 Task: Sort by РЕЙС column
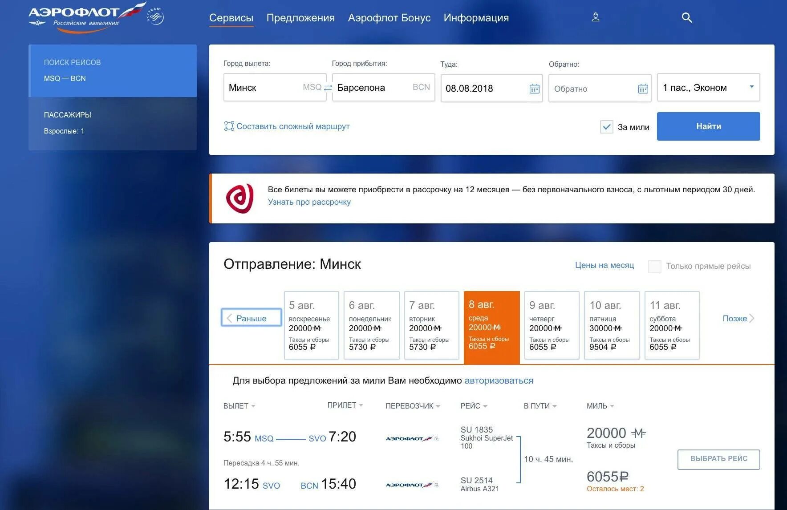474,406
